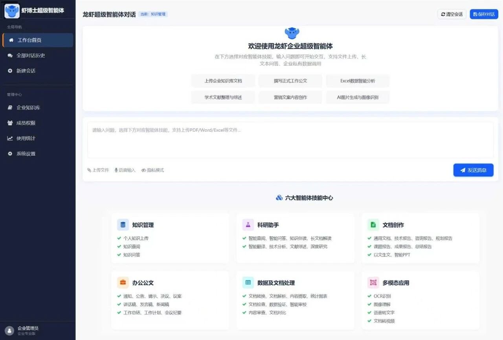Click the chart icon beside 使用统计
This screenshot has width=503, height=340.
(x=10, y=138)
